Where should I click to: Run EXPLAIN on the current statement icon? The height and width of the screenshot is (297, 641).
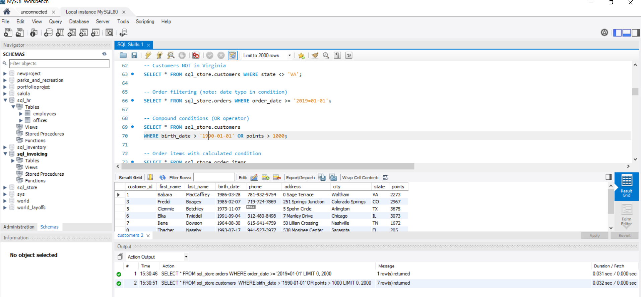coord(171,55)
